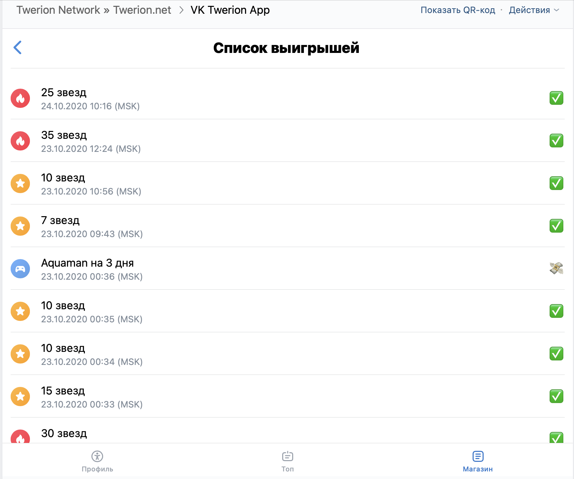This screenshot has height=479, width=574.
Task: Click green checkmark on 00:35 prize row
Action: (556, 311)
